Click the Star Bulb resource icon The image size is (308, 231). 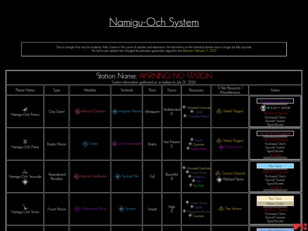click(x=191, y=185)
